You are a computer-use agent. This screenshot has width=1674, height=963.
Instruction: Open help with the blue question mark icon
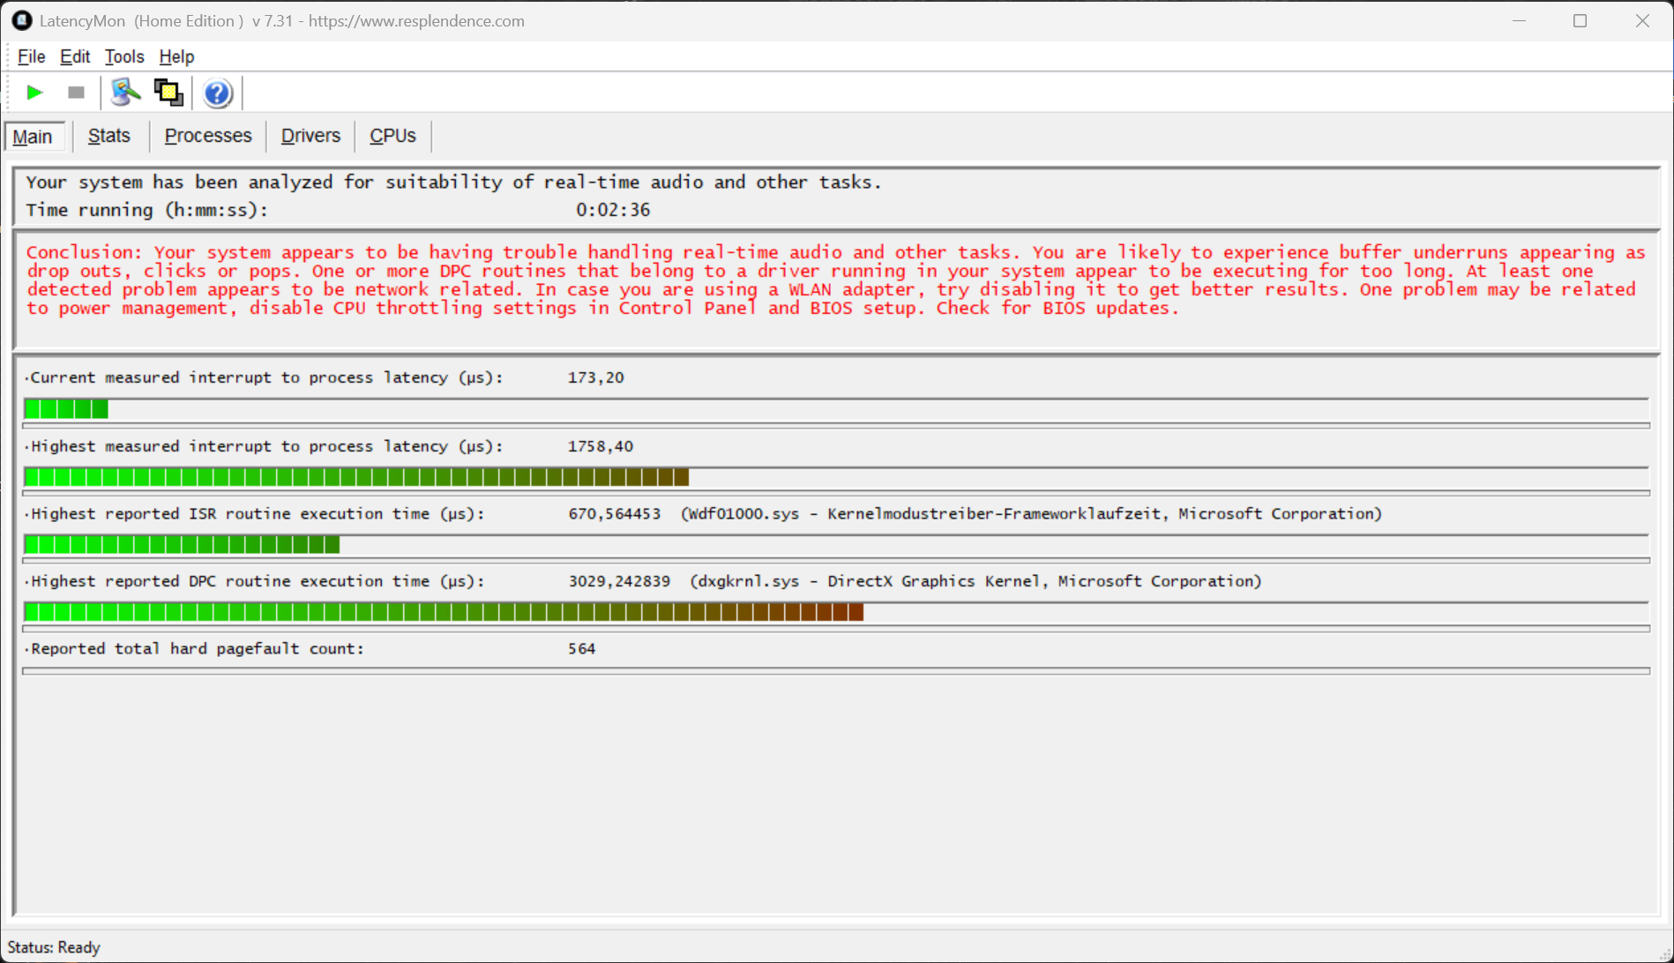(x=217, y=93)
